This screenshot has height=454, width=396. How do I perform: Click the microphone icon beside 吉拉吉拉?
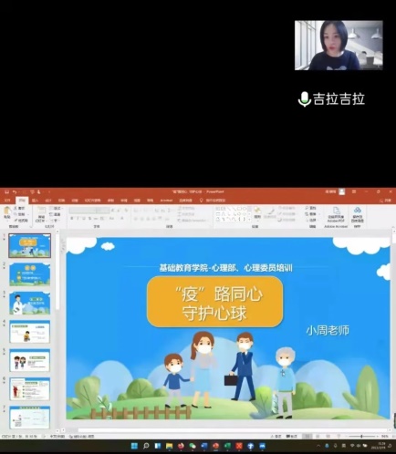click(304, 99)
